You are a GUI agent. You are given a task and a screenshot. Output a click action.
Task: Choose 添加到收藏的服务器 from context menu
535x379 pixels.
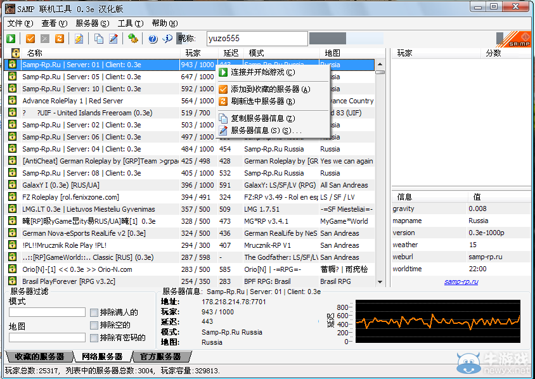(273, 89)
